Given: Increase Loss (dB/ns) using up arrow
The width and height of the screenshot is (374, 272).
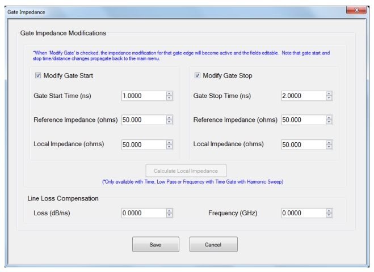Looking at the screenshot, I should pos(169,211).
